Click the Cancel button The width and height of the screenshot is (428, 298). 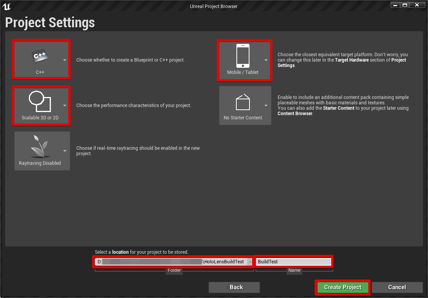tap(397, 287)
